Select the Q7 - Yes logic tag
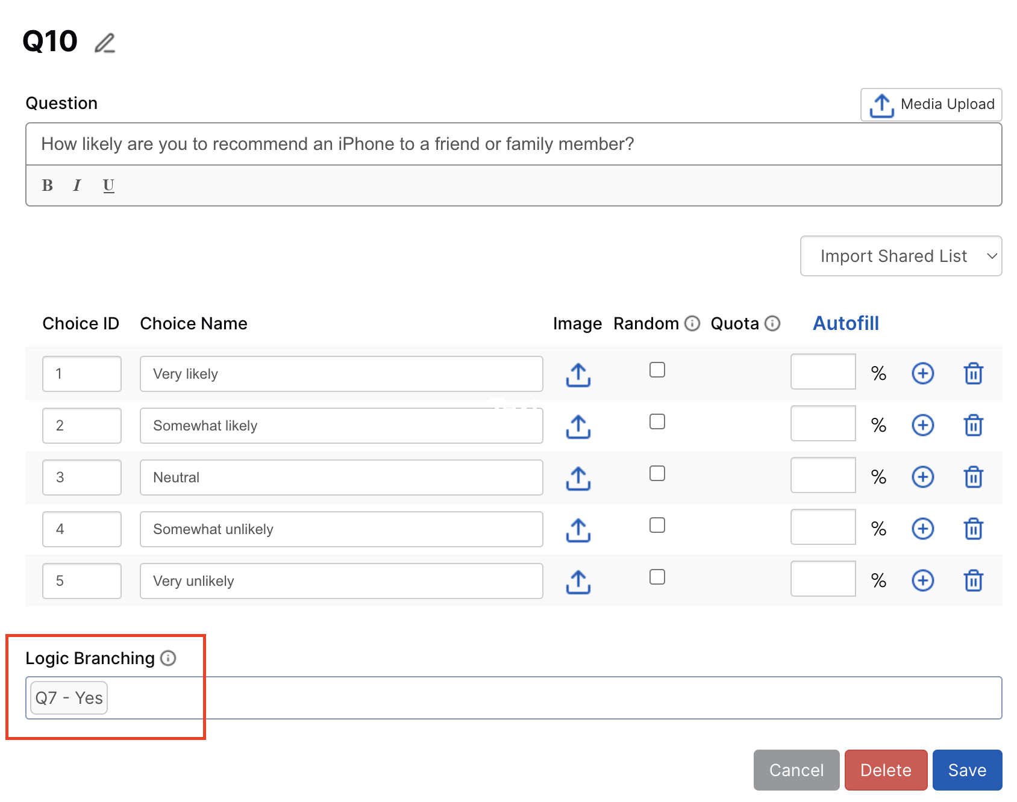This screenshot has width=1017, height=802. 69,698
